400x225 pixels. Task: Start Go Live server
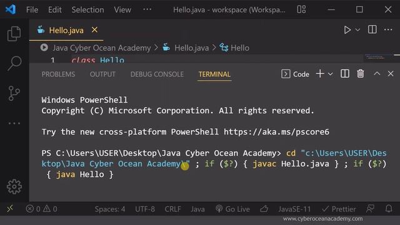(232, 209)
